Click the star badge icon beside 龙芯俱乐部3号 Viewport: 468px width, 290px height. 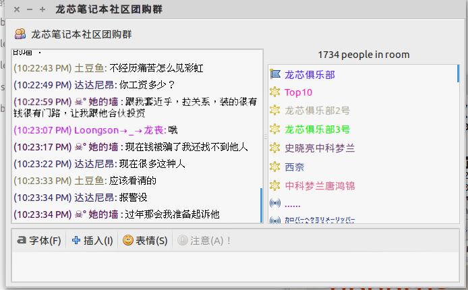coord(275,129)
